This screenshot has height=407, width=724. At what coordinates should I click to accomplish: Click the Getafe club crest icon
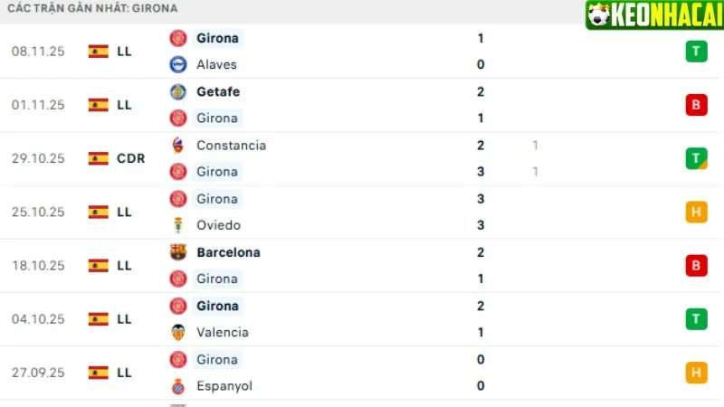(x=178, y=91)
